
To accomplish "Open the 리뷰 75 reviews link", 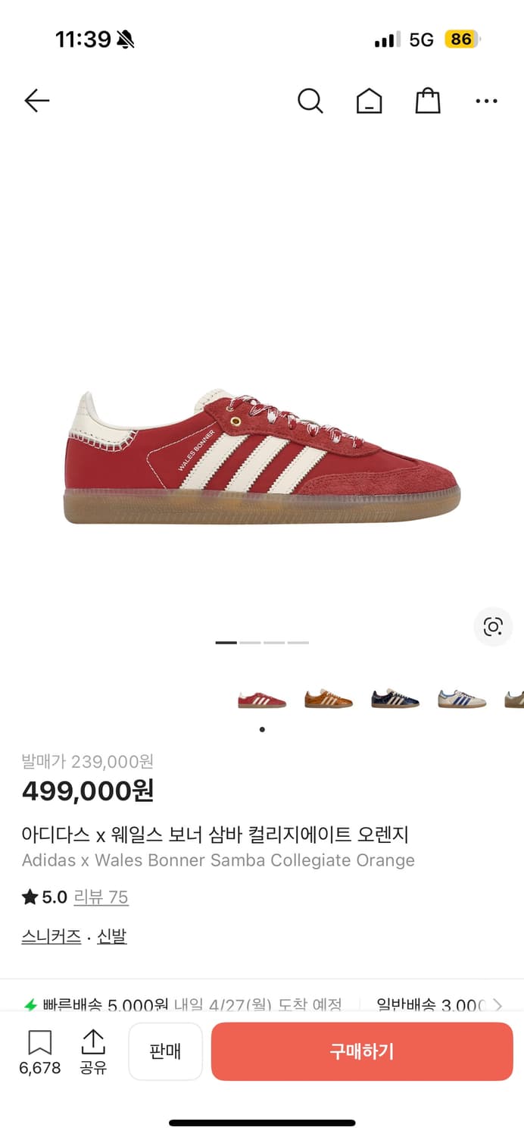I will click(101, 897).
